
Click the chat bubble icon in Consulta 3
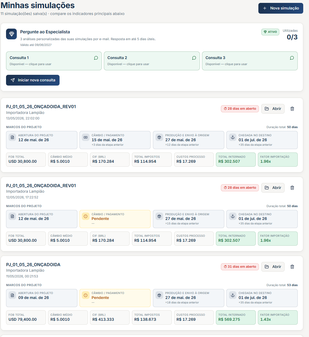[292, 58]
